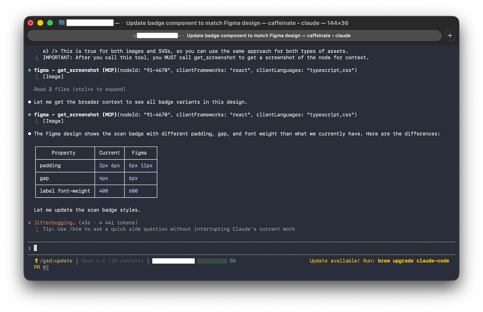Viewport: 483px width, 312px height.
Task: Click the second figma get_screenshot tool call
Action: click(x=195, y=115)
